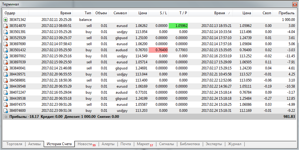Screen dimensions: 299x150
Task: Open the Маркет tab
Action: [x=145, y=144]
